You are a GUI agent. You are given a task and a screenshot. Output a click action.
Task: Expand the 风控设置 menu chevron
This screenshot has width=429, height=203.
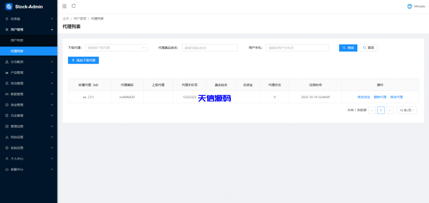52,137
